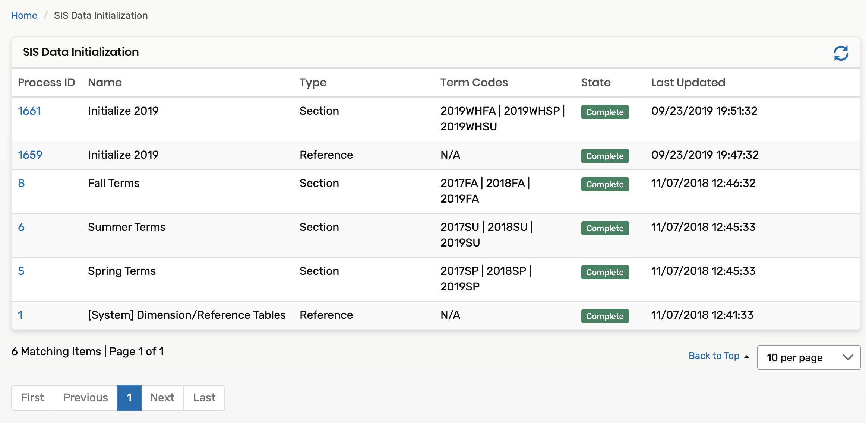The width and height of the screenshot is (866, 423).
Task: Open process ID 1659 link
Action: (30, 155)
